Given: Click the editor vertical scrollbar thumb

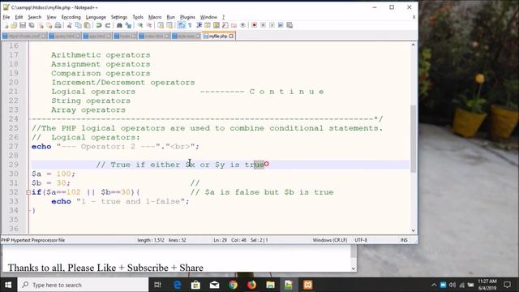Looking at the screenshot, I should 413,139.
